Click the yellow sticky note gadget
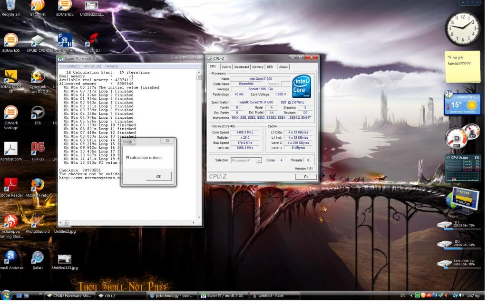The image size is (487, 304). tap(463, 66)
